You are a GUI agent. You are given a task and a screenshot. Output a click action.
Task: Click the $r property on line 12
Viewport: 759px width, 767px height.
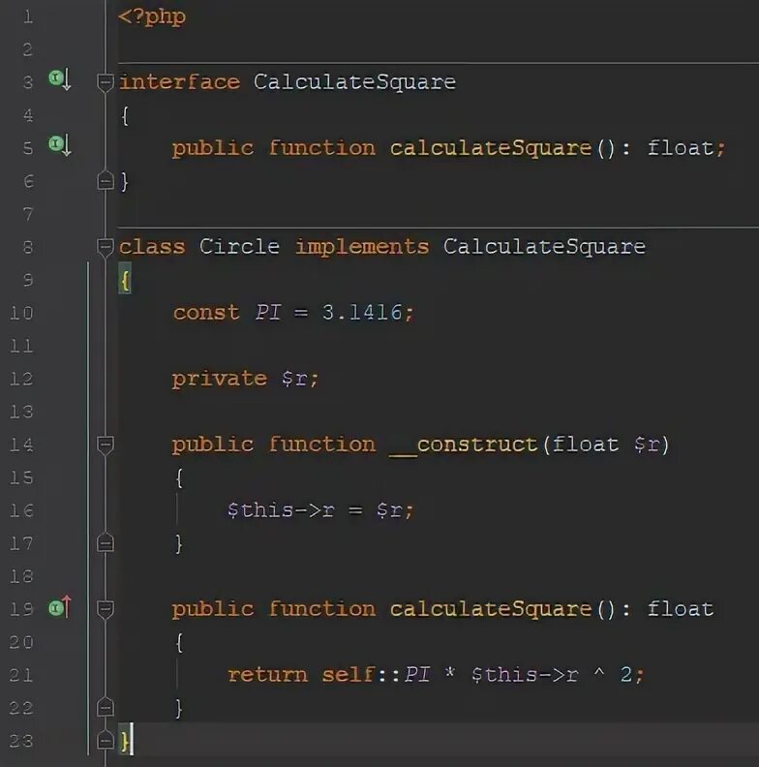click(294, 379)
